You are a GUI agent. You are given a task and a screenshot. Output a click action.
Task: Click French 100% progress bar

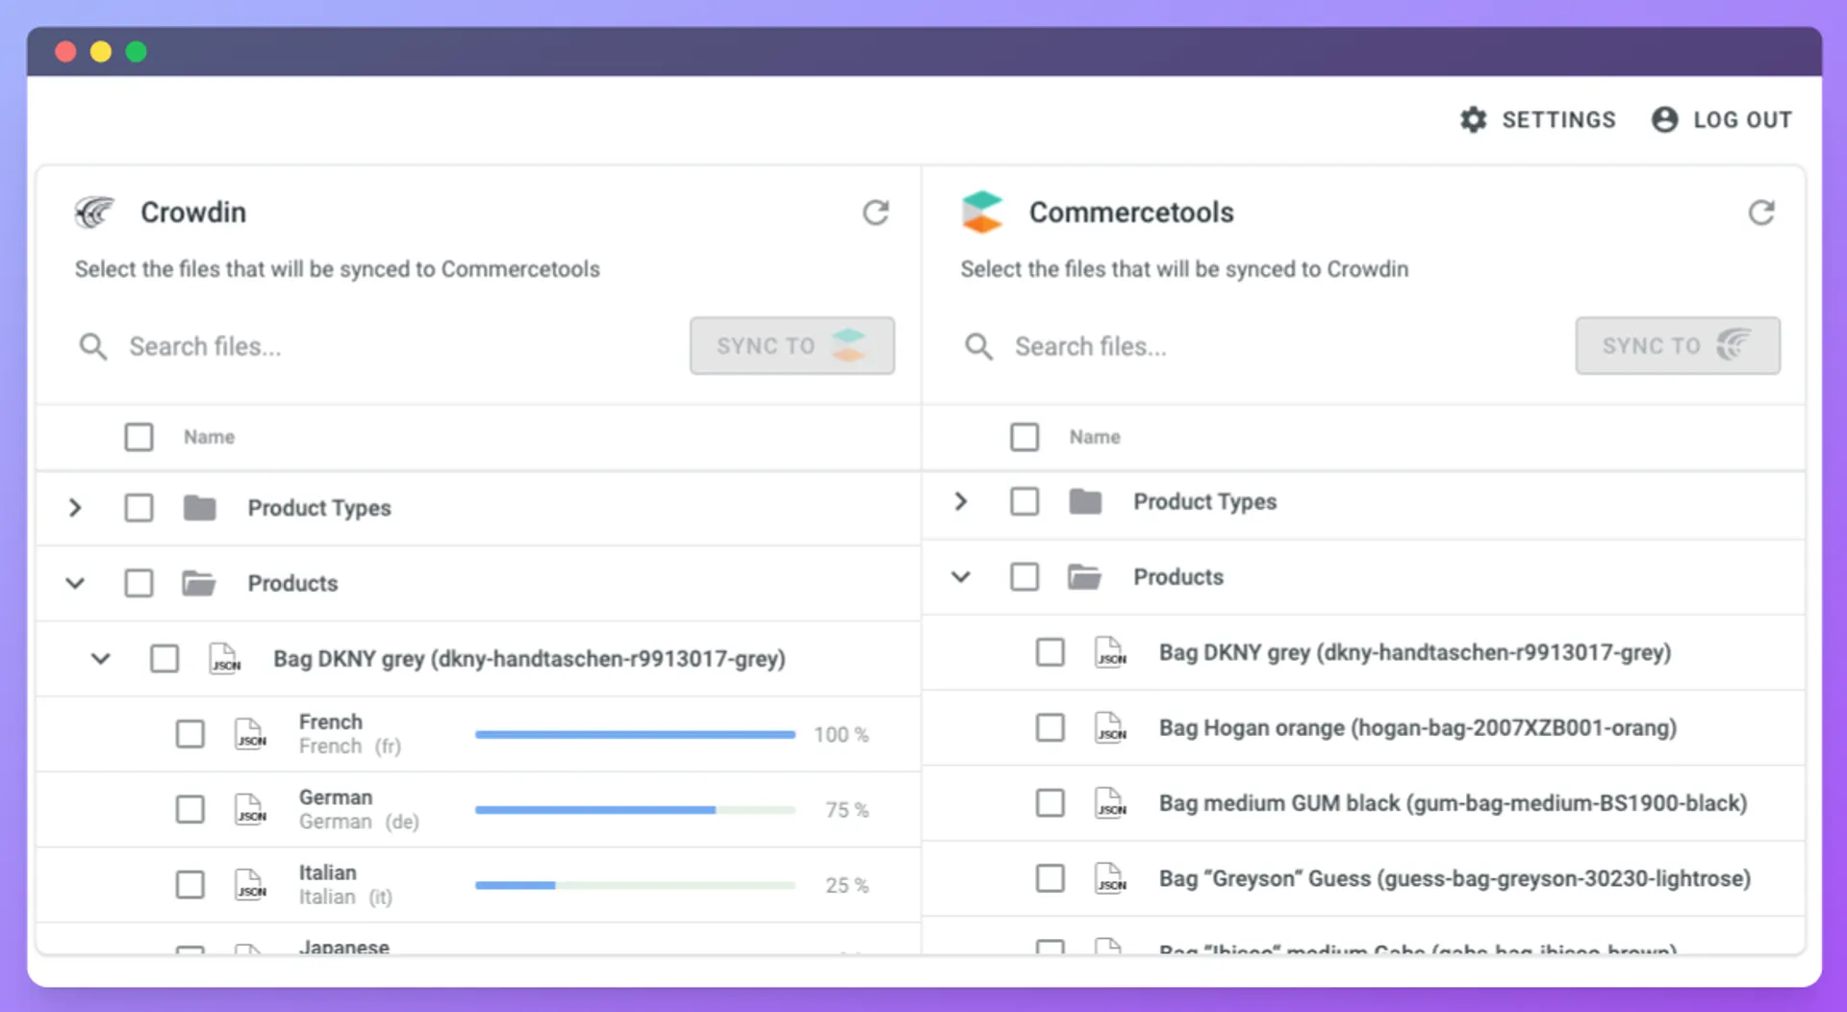click(x=635, y=735)
